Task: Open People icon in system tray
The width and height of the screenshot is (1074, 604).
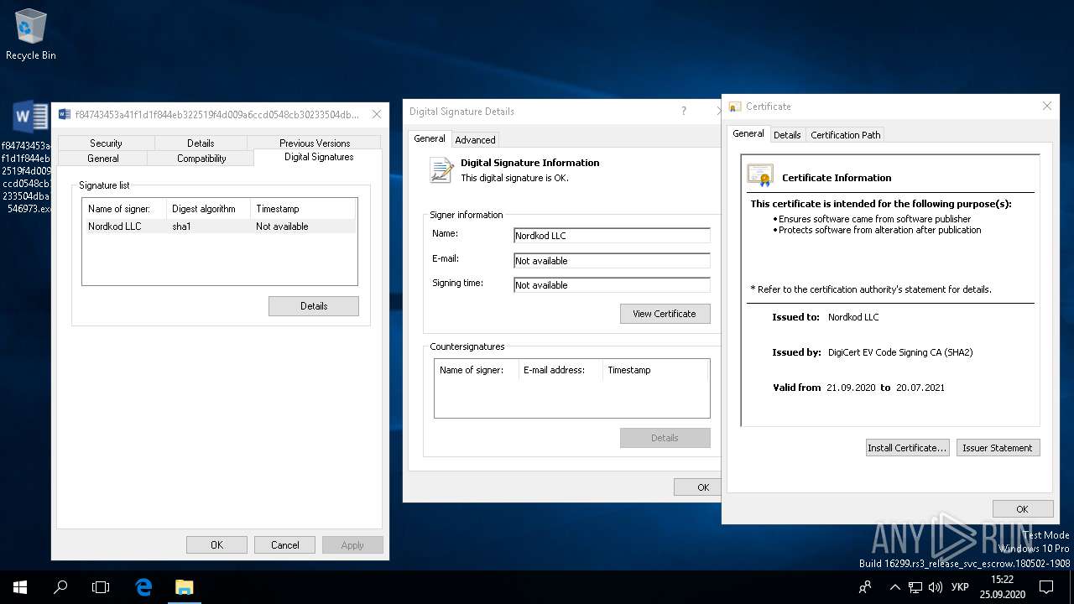Action: (x=865, y=587)
